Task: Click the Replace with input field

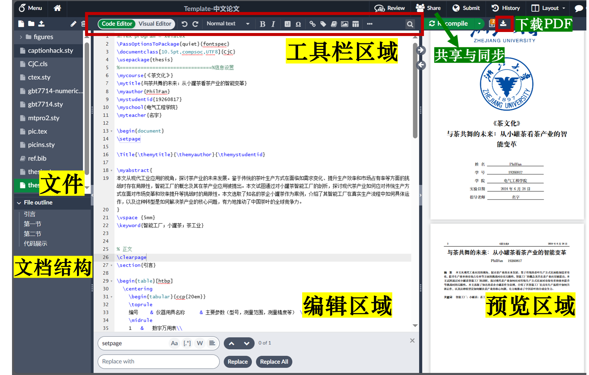Action: pos(158,362)
